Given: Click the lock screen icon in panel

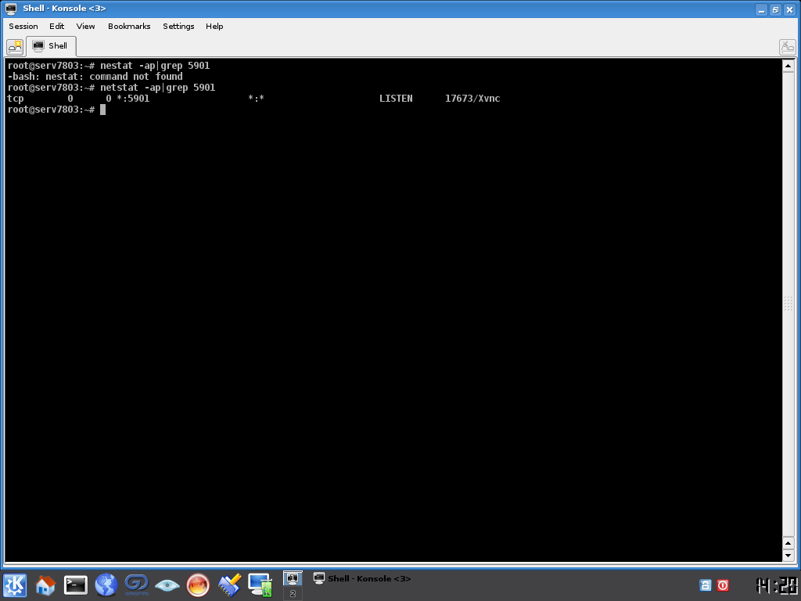Looking at the screenshot, I should (705, 585).
